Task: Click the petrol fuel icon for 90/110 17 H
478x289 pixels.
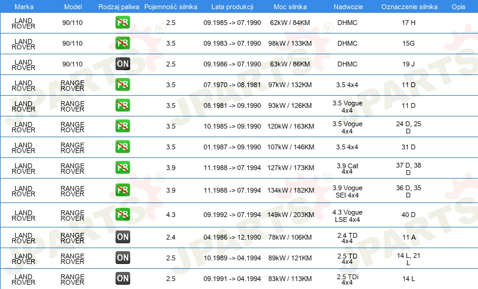Action: [x=122, y=23]
